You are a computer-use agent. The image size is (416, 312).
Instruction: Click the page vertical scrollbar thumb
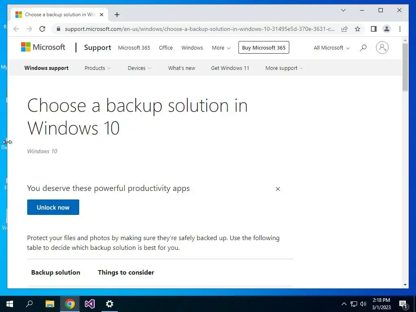(405, 67)
